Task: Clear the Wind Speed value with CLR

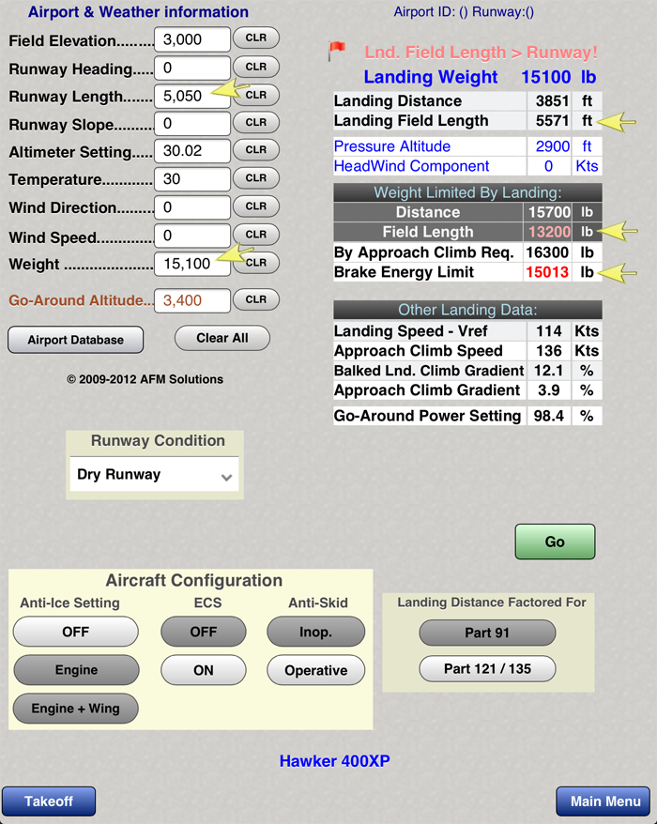Action: 255,235
